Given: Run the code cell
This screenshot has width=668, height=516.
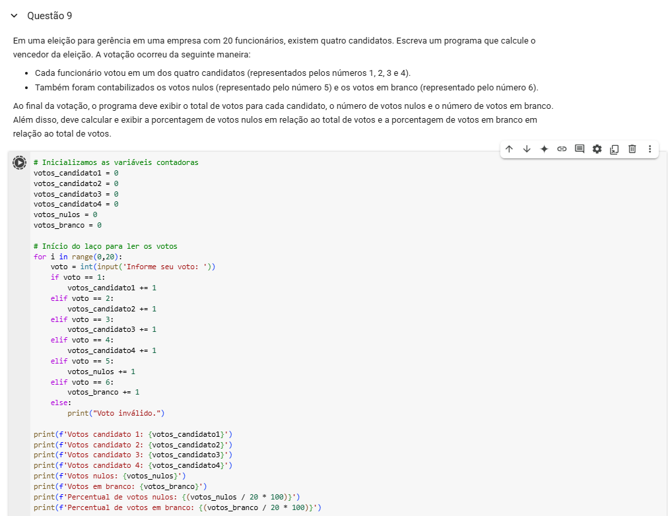Looking at the screenshot, I should pyautogui.click(x=19, y=162).
